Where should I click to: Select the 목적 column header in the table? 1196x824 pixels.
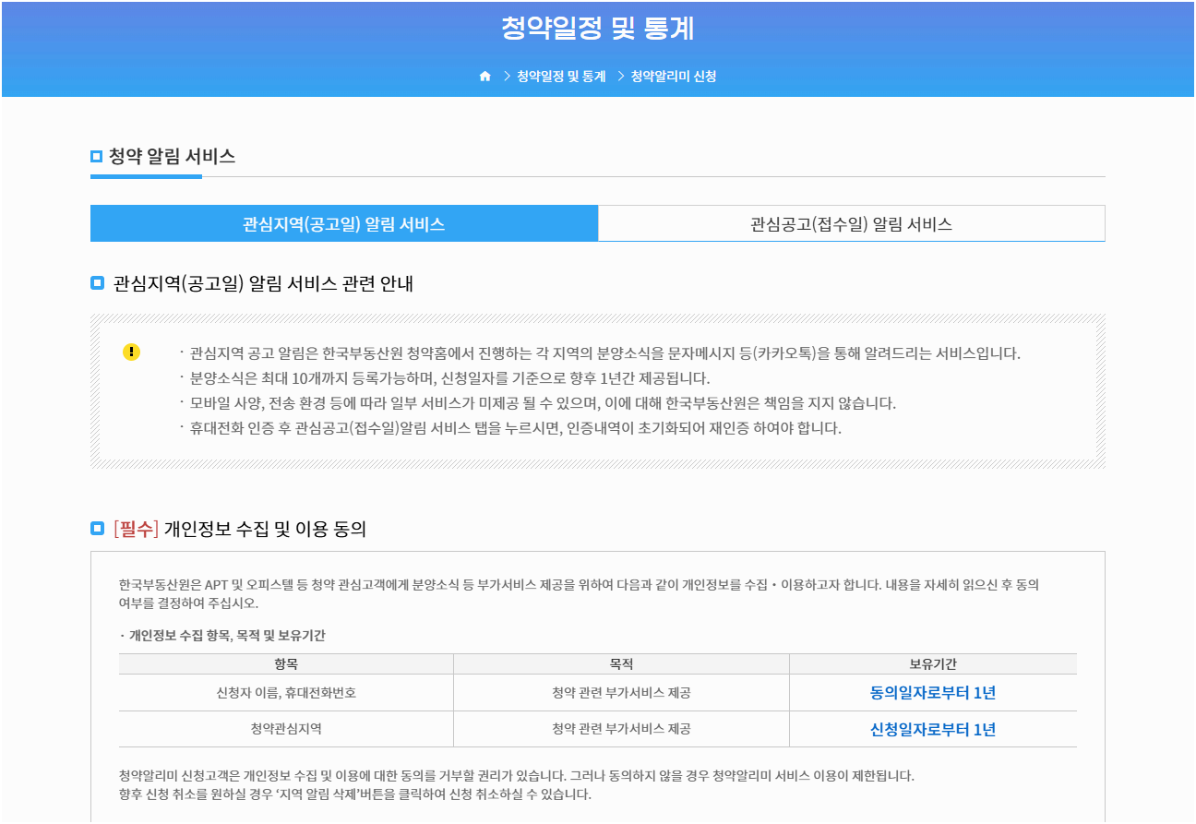pos(620,663)
